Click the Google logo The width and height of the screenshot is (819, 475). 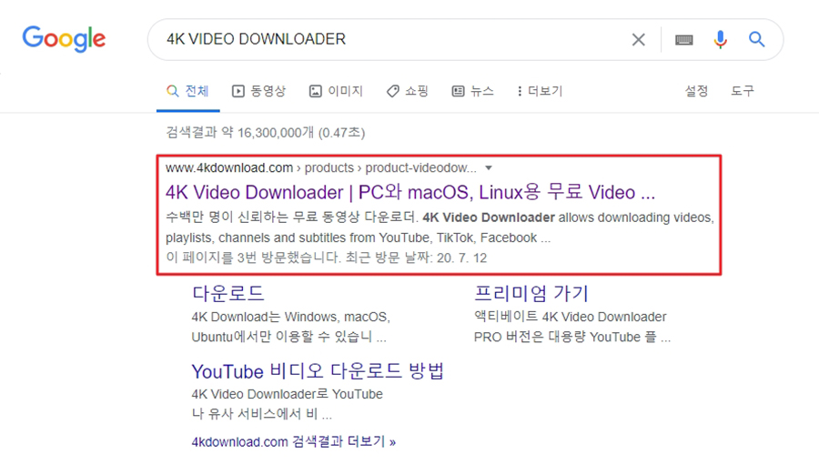[64, 38]
